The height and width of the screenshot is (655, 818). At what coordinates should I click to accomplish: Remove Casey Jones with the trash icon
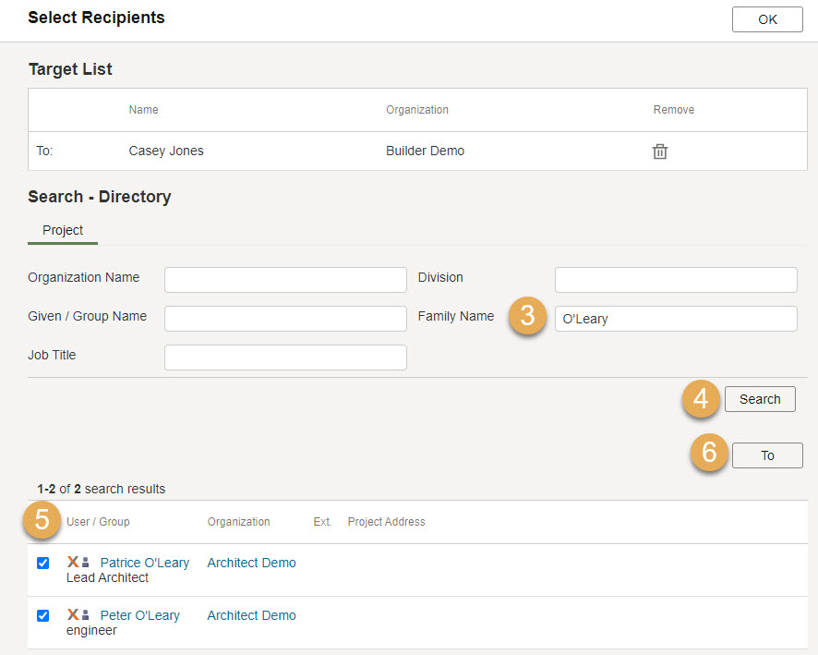[660, 152]
